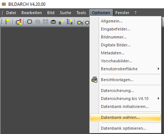Image resolution: width=164 pixels, height=134 pixels.
Task: Open Vorschaubilder... settings
Action: (x=125, y=61)
